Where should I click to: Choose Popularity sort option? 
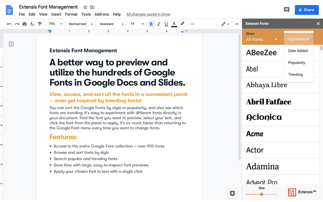point(299,63)
